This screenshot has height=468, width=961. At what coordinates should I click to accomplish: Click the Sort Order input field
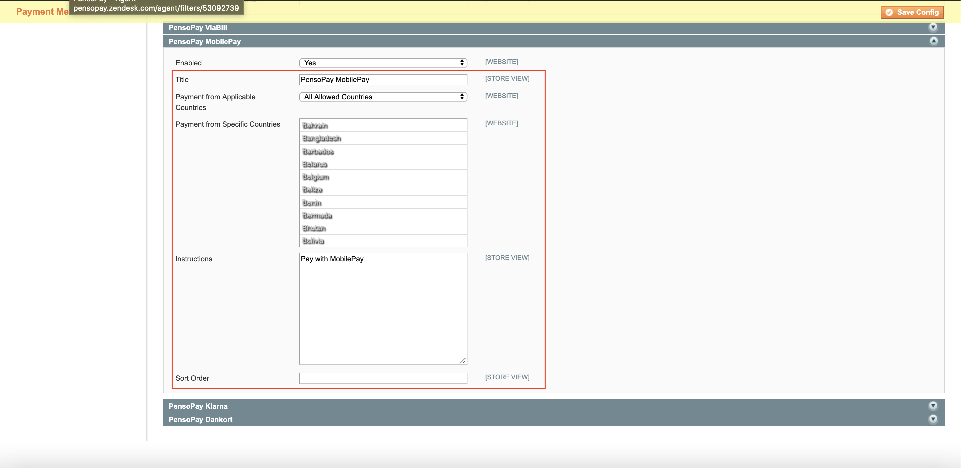pyautogui.click(x=383, y=378)
